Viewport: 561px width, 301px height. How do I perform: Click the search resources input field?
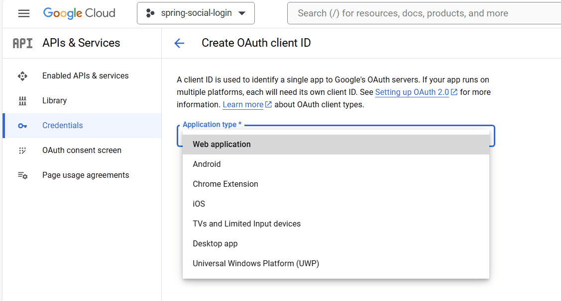pos(423,13)
